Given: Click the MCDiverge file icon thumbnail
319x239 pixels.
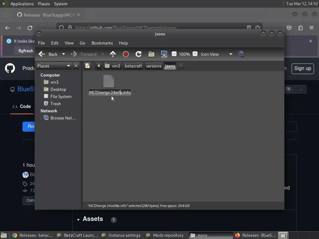Looking at the screenshot, I should (109, 81).
